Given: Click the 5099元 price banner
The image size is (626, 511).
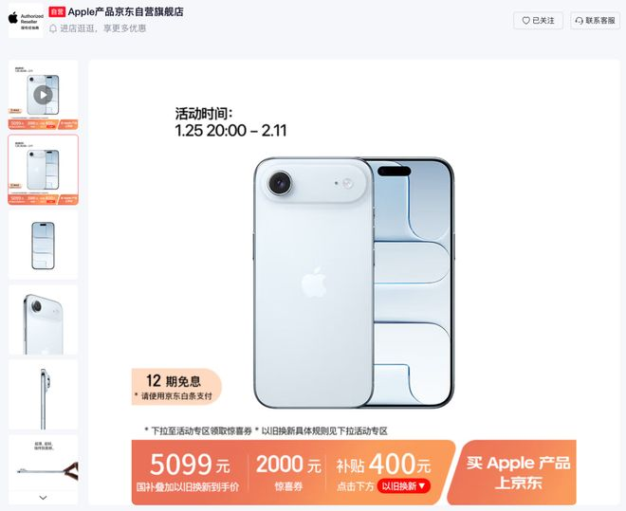Looking at the screenshot, I should [x=189, y=472].
